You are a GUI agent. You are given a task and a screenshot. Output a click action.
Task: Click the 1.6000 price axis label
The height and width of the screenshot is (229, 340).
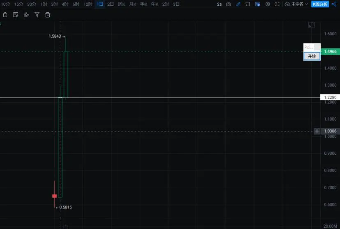pos(330,34)
